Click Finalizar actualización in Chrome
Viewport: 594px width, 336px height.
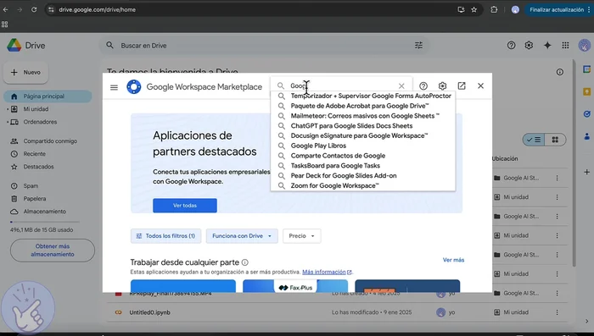click(557, 10)
